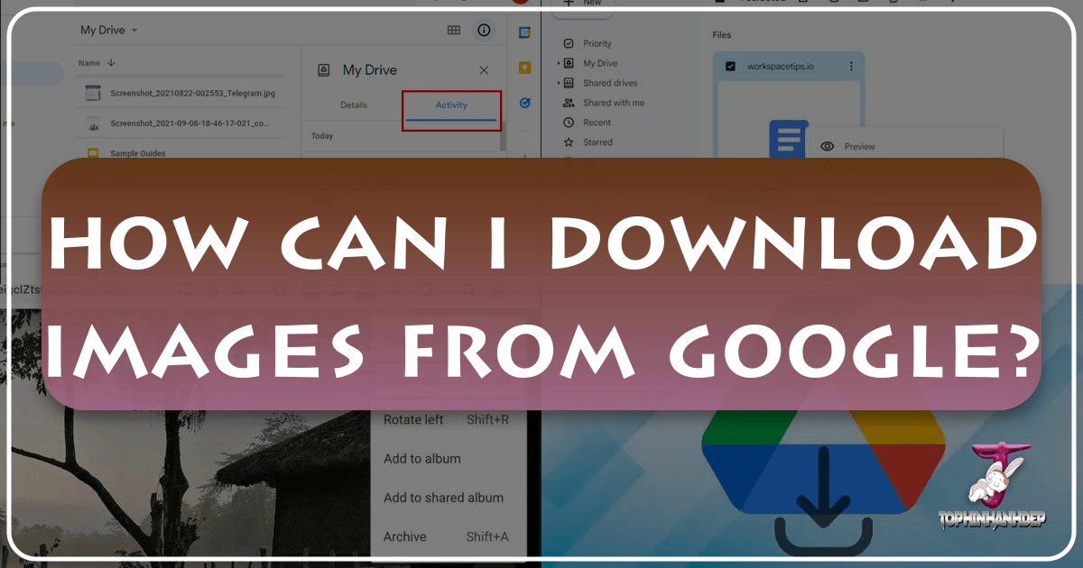Expand Shared drives in sidebar
1083x568 pixels.
pyautogui.click(x=560, y=84)
